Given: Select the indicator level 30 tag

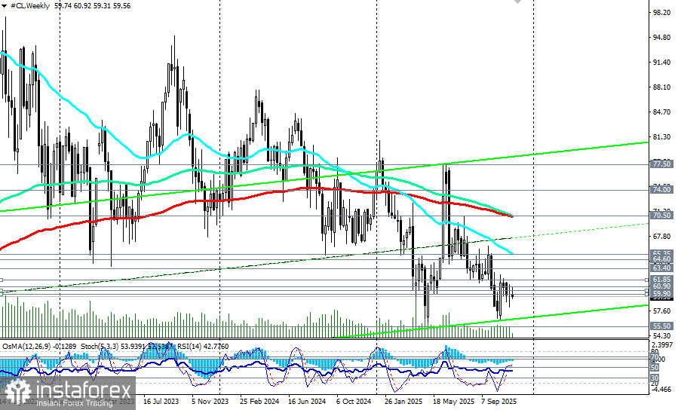Looking at the screenshot, I should (655, 378).
